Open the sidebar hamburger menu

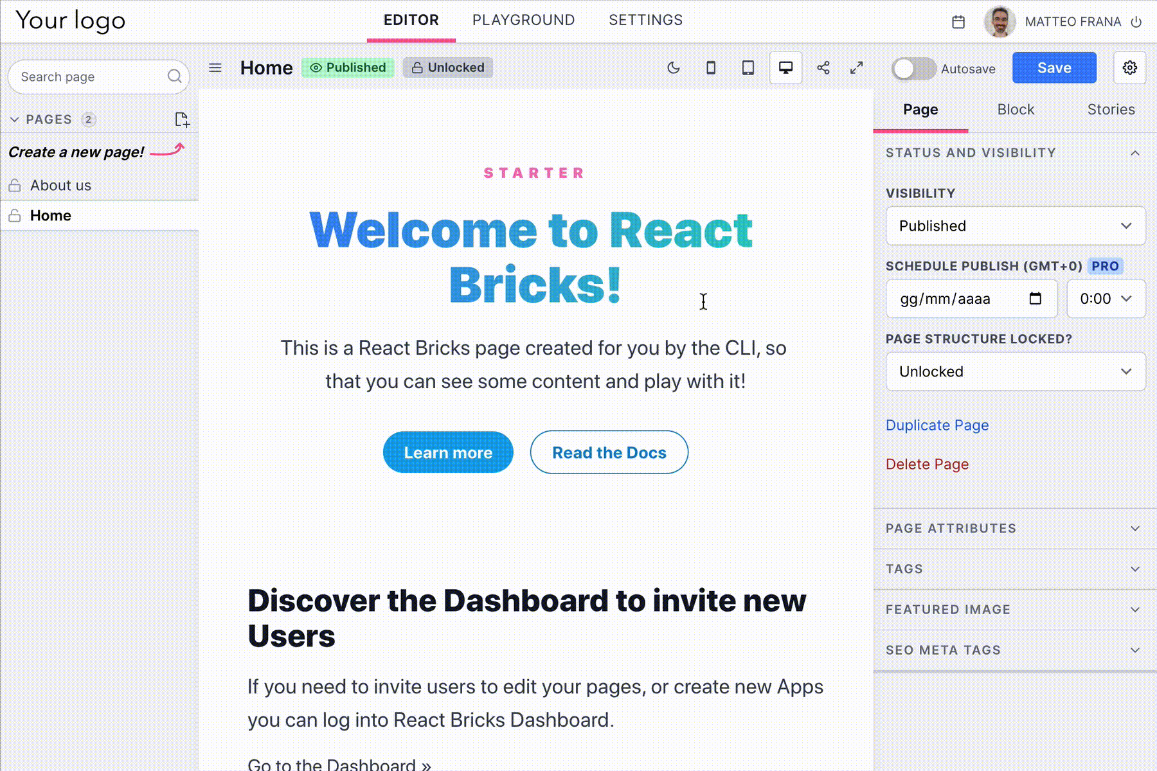tap(215, 67)
